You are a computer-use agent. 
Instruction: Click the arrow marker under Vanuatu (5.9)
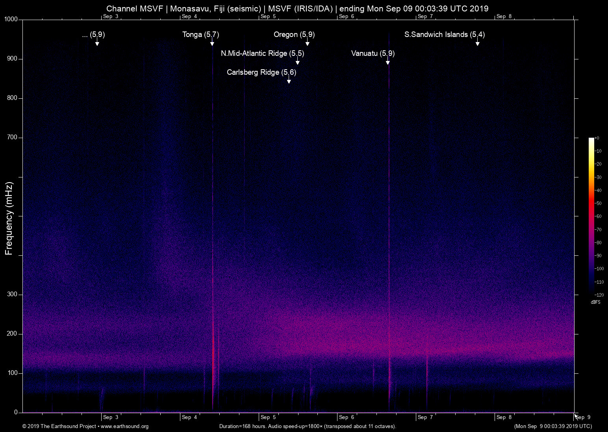(388, 61)
